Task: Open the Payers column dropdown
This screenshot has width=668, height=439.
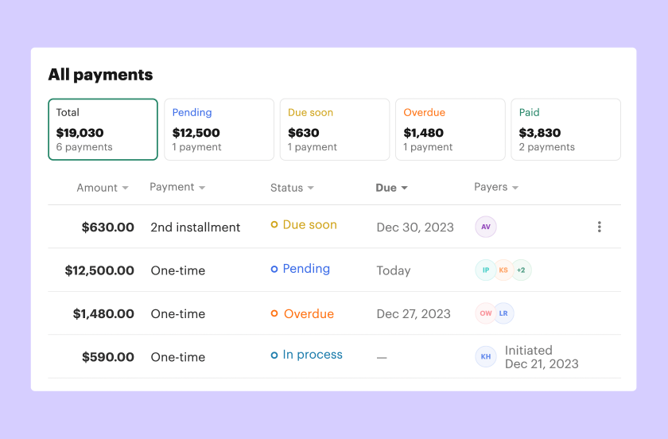Action: click(496, 188)
